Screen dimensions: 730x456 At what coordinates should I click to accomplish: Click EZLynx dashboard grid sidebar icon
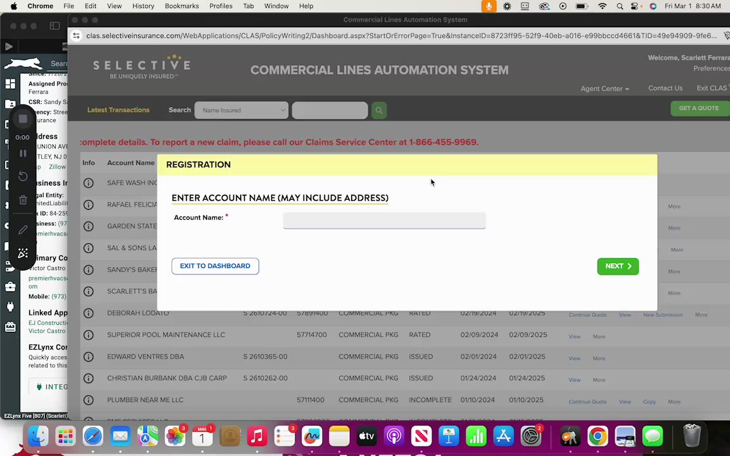10,84
